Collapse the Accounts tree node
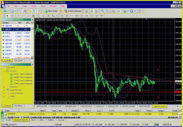The width and height of the screenshot is (183, 127). click(4, 71)
